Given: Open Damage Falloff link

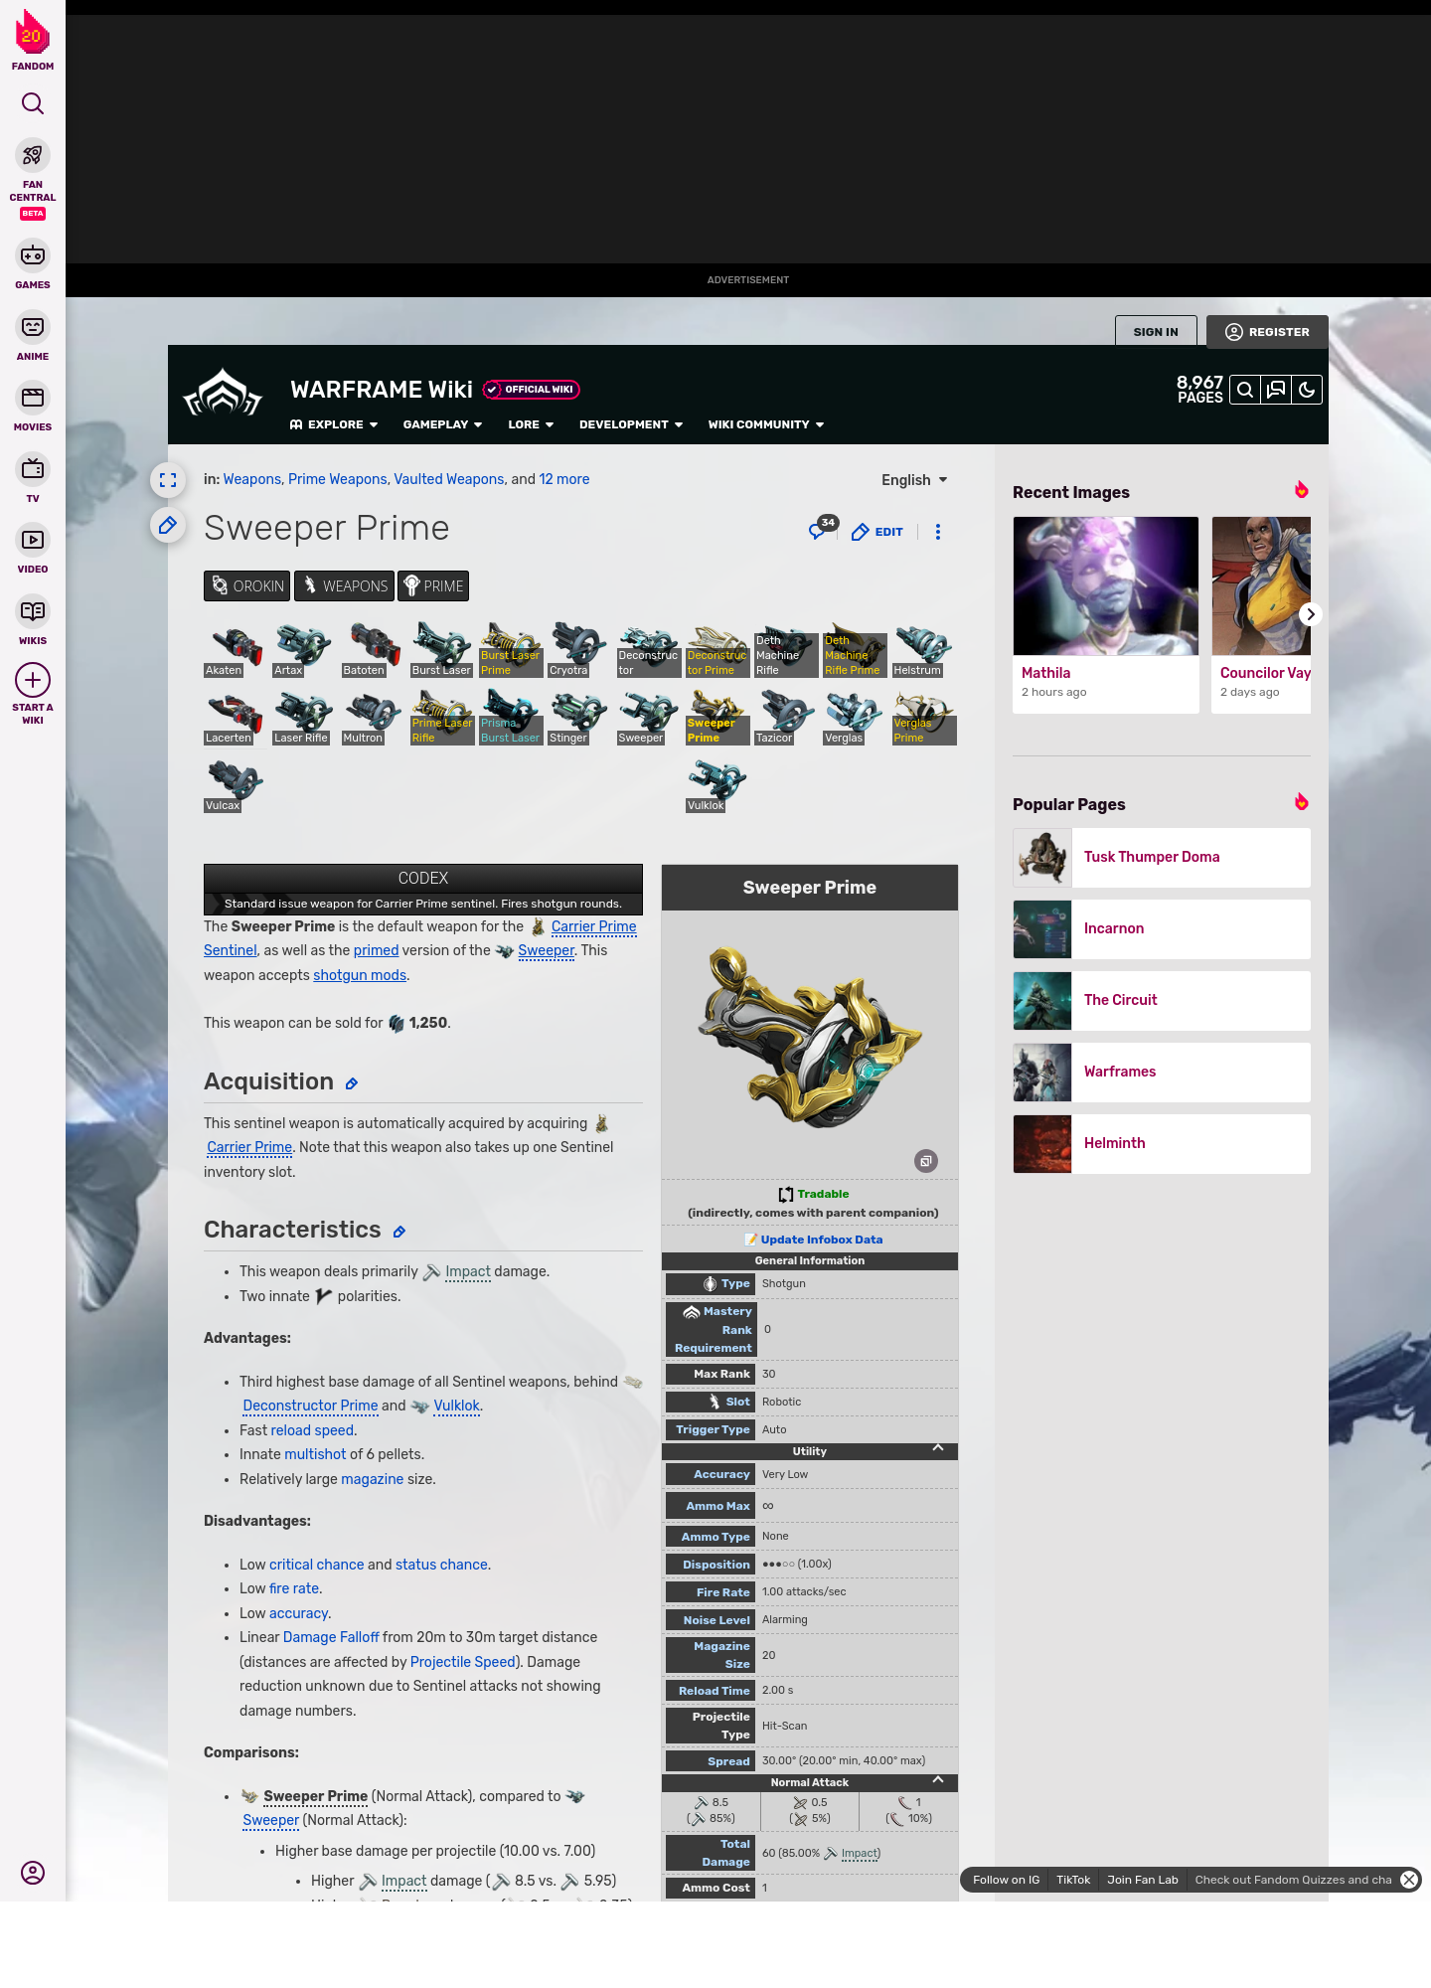Looking at the screenshot, I should click(x=331, y=1637).
